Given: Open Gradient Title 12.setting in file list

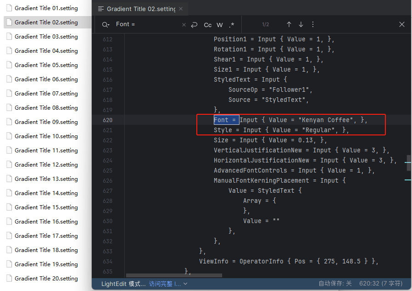Looking at the screenshot, I should coord(46,164).
